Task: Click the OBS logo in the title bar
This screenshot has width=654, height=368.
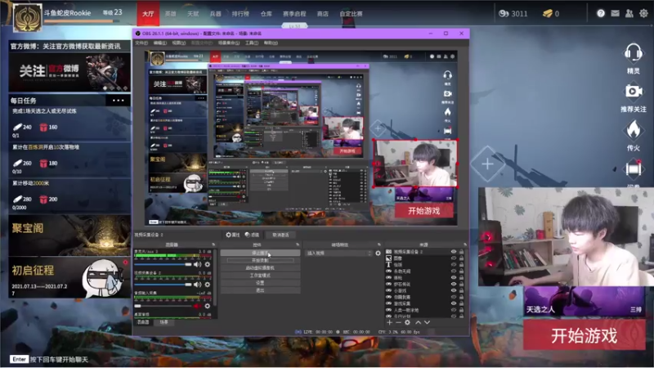Action: [138, 34]
